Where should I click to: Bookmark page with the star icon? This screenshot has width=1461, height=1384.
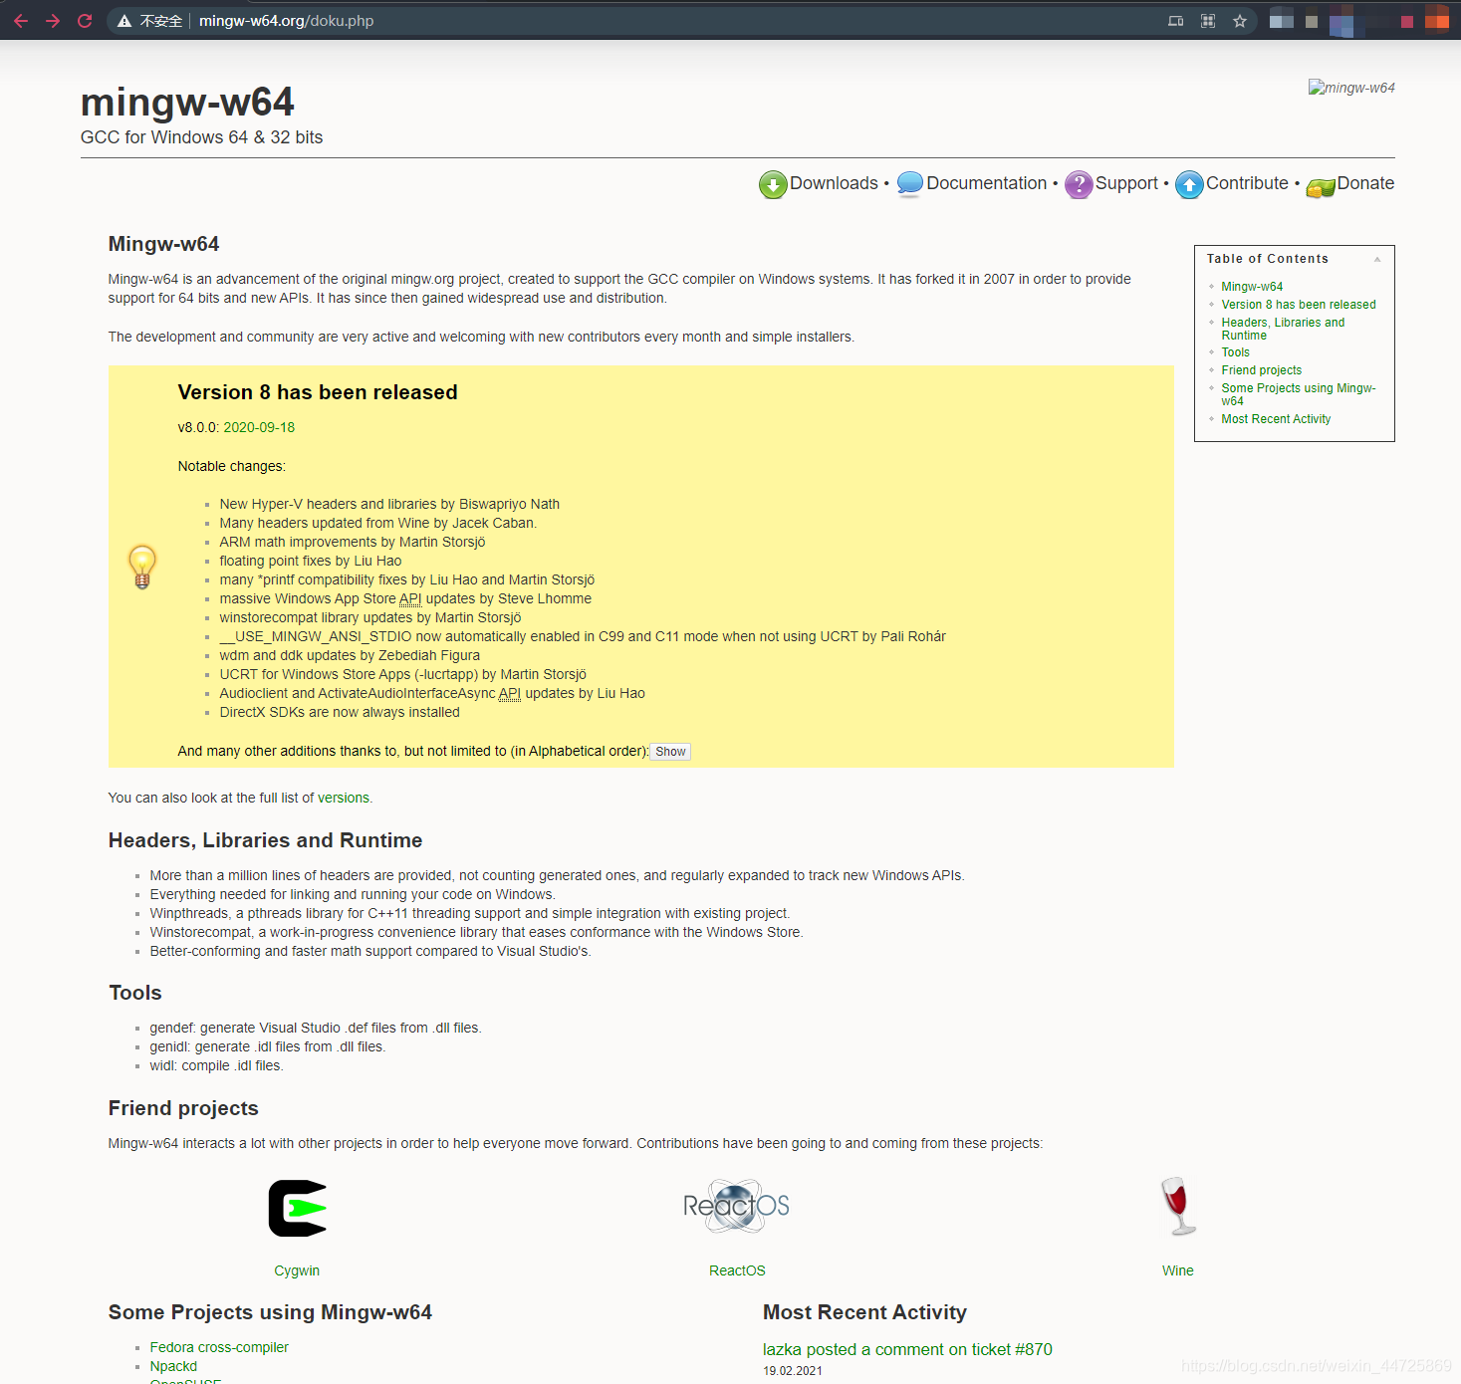click(x=1240, y=21)
